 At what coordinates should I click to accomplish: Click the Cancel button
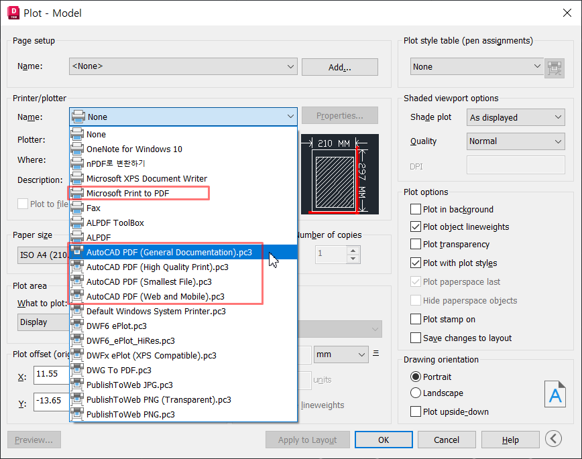click(447, 440)
